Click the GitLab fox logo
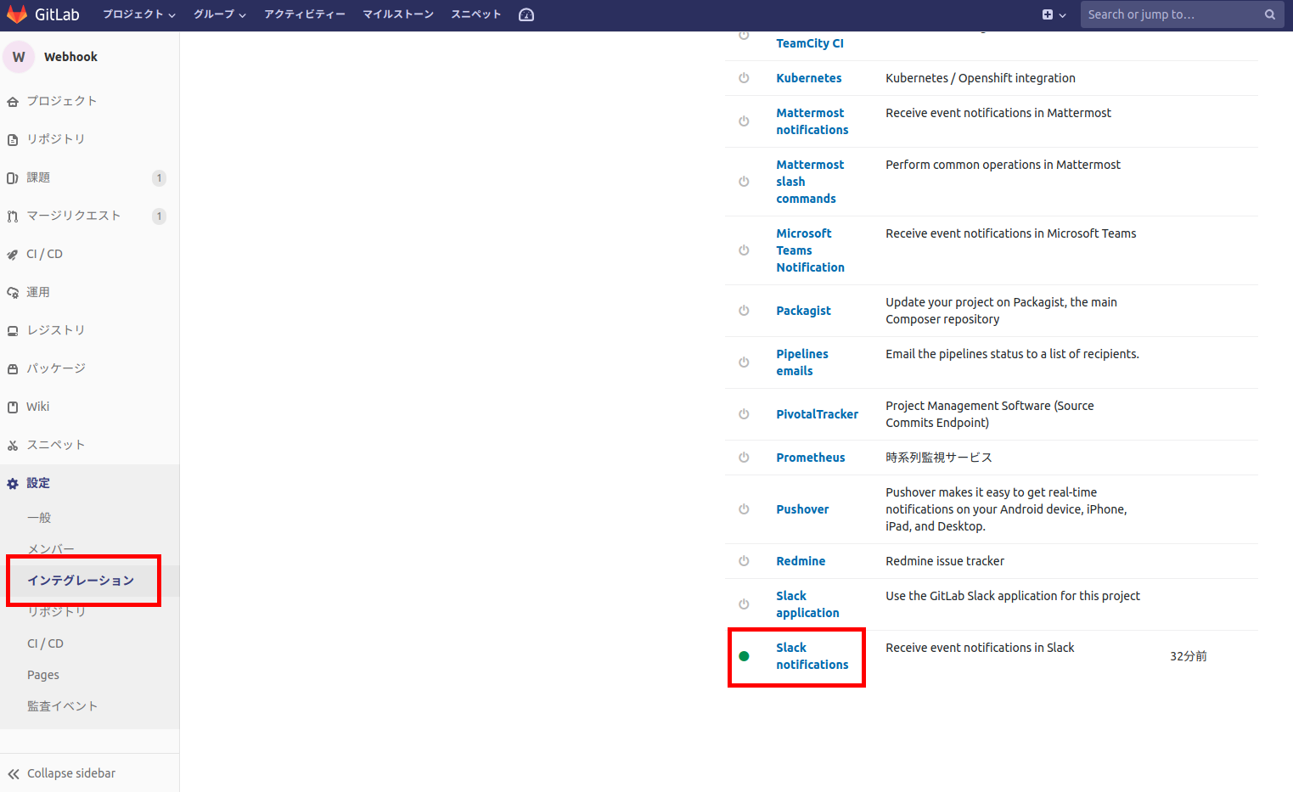This screenshot has width=1293, height=792. point(18,14)
